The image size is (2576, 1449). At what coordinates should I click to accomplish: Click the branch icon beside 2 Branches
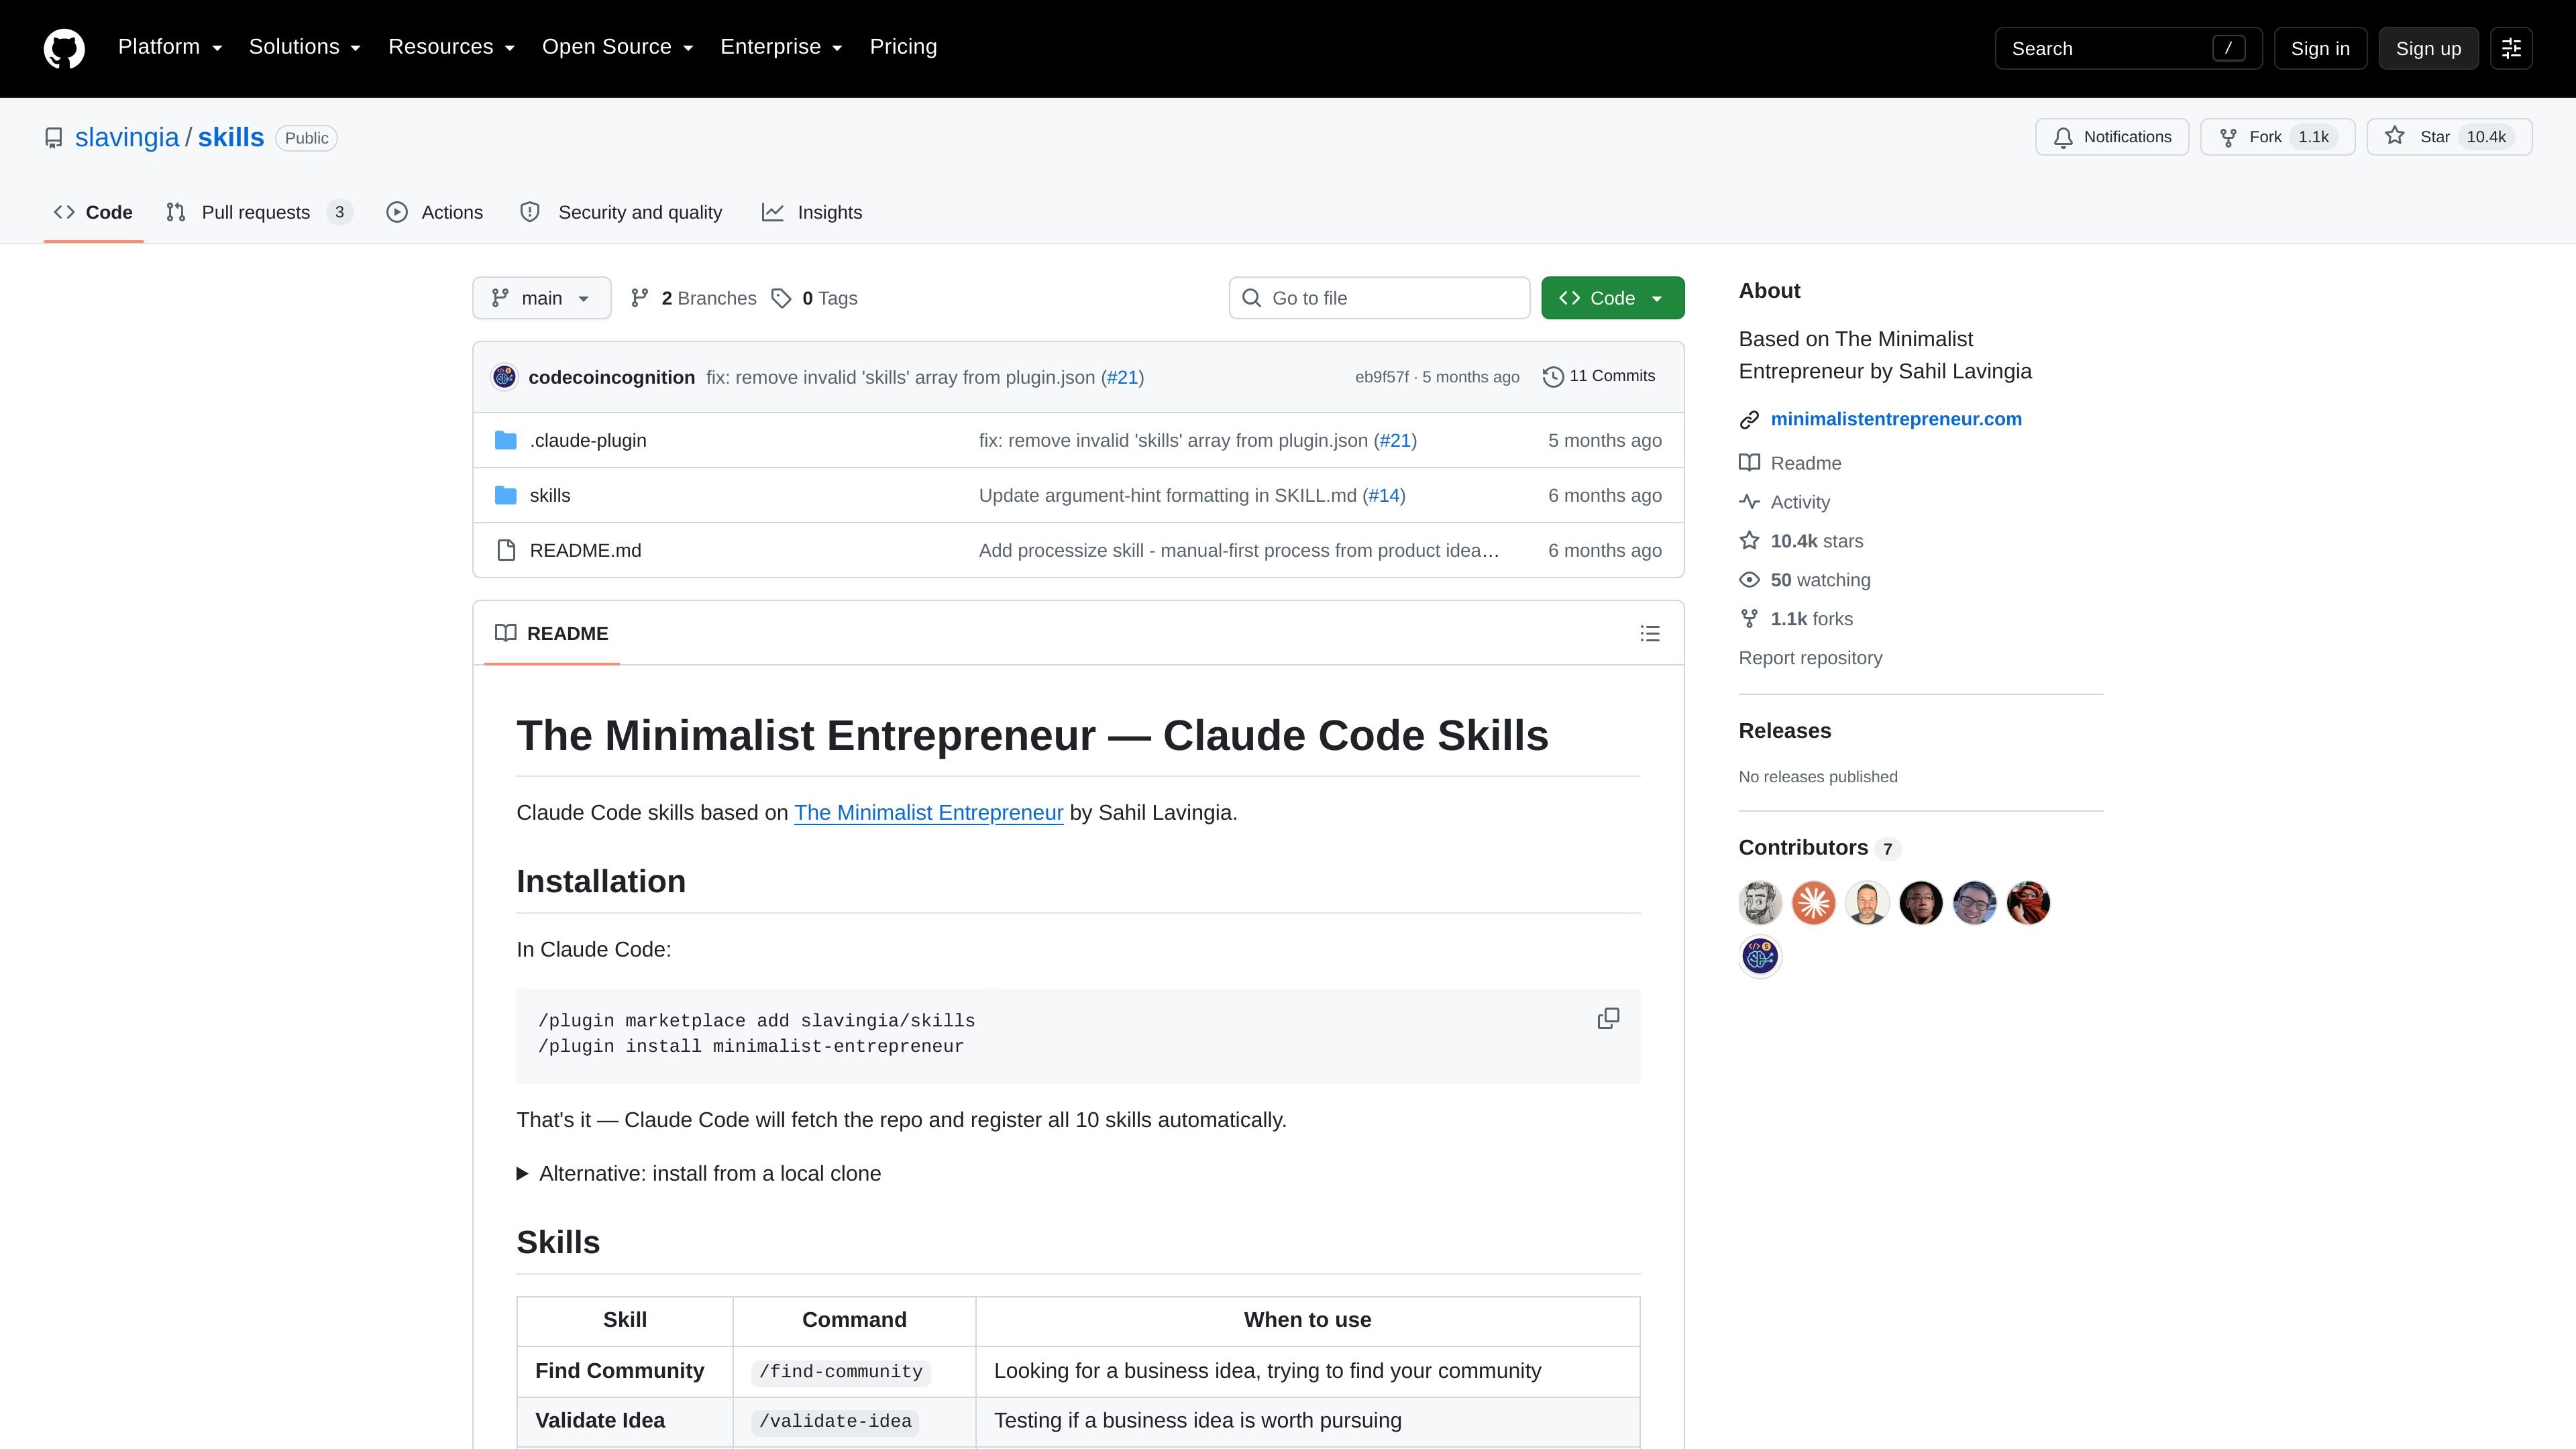point(640,298)
